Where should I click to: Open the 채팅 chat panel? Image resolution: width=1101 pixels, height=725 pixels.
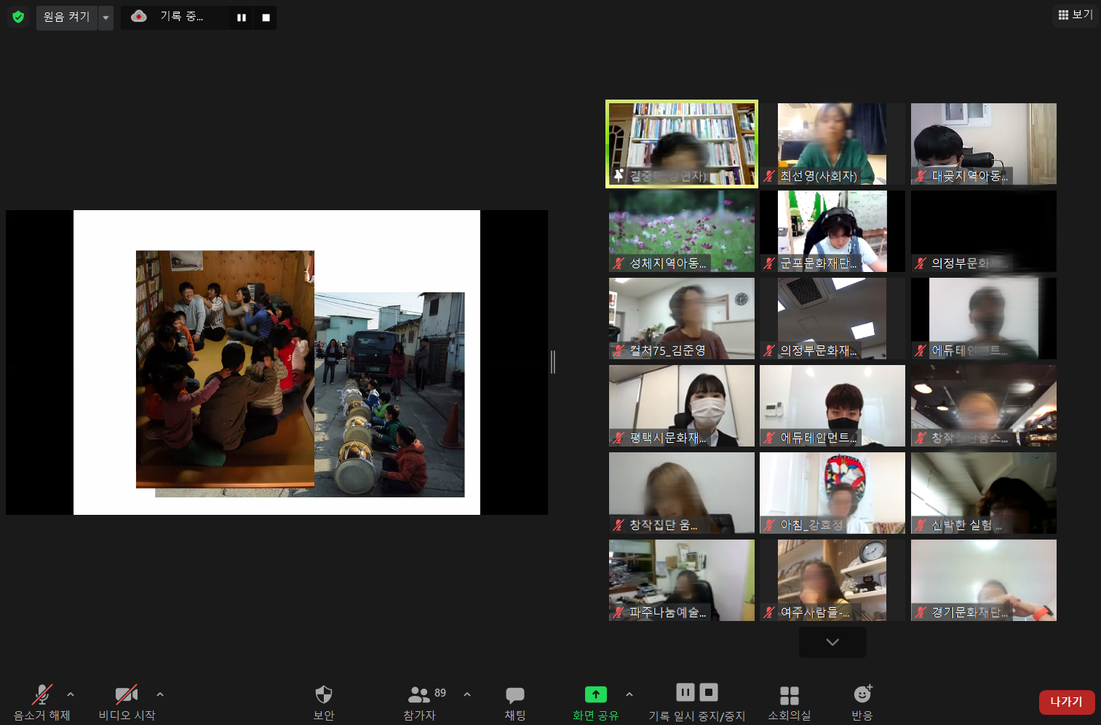click(x=515, y=695)
